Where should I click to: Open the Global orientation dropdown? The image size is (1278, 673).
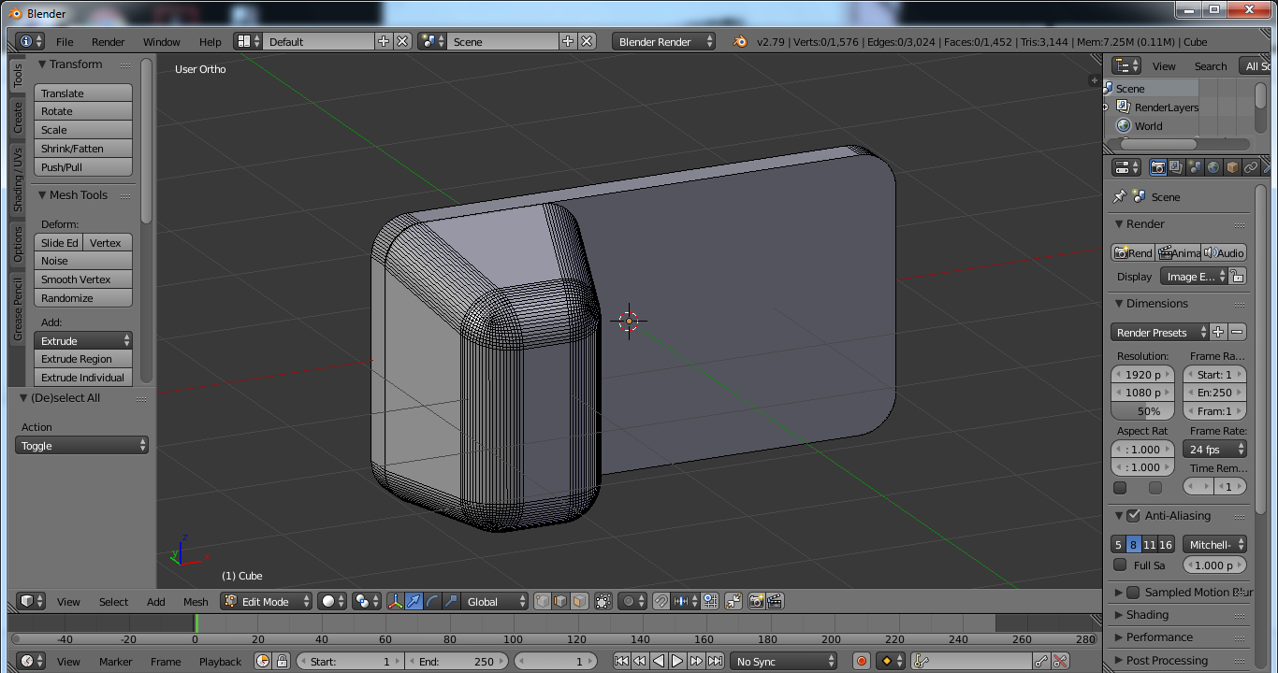click(496, 601)
